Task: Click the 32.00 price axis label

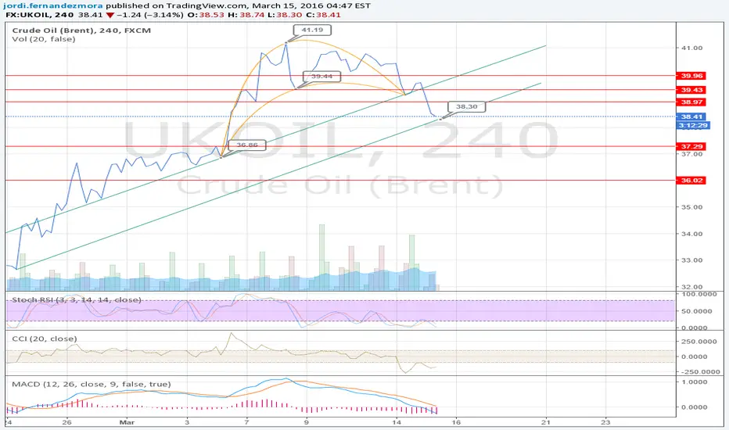Action: click(x=691, y=287)
